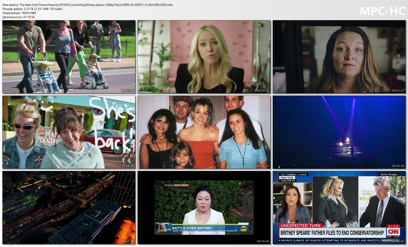Select the CNN split-screen broadcast thumbnail
This screenshot has height=247, width=408.
click(x=339, y=208)
